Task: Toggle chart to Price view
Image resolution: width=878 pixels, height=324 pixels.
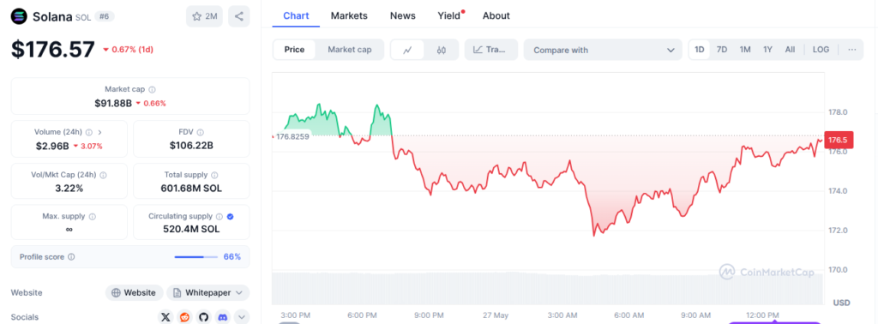Action: pyautogui.click(x=295, y=50)
